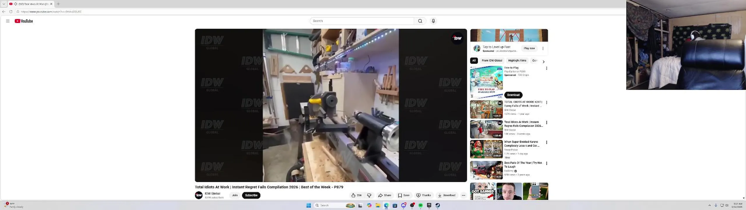This screenshot has width=746, height=210.
Task: Select the All filter chip
Action: [474, 61]
